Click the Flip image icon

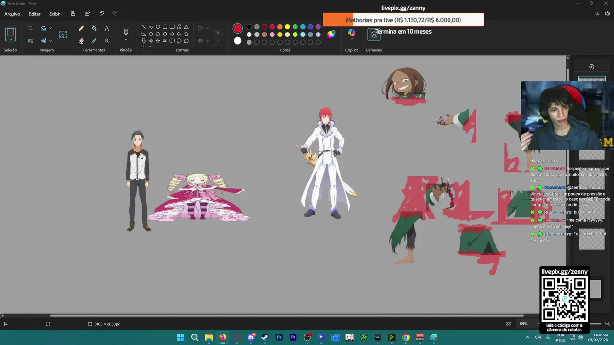coord(43,41)
